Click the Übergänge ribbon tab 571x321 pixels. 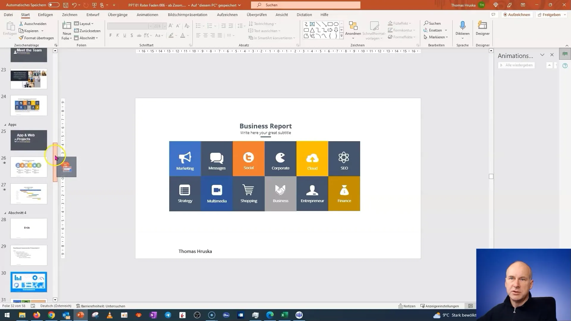tap(117, 15)
